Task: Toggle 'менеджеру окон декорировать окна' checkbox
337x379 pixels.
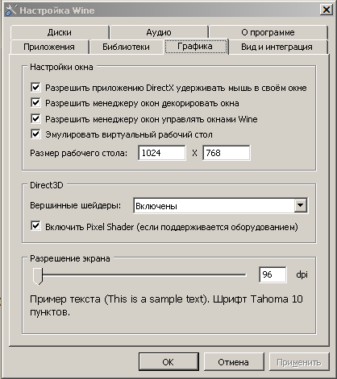Action: (35, 103)
